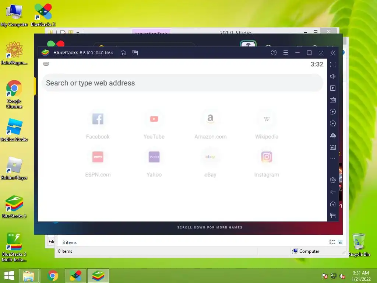Select the Recycle Bin desktop icon
Viewport: 377px width, 283px height.
[359, 245]
